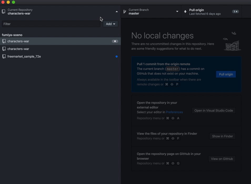
Task: Click the repo icon next to freemarket_sample_72e
Action: click(x=4, y=57)
